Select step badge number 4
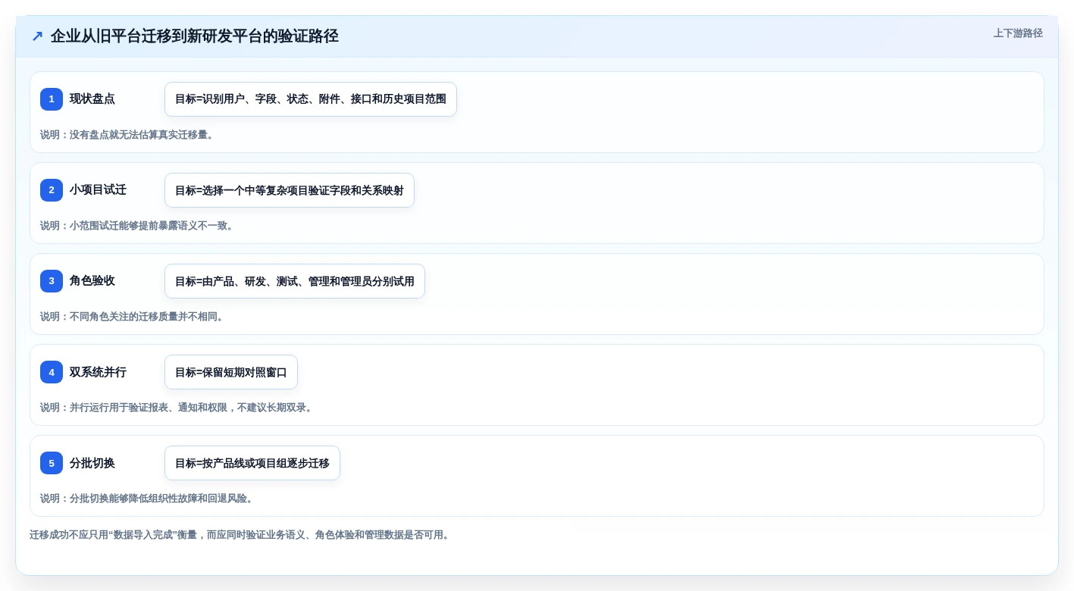The image size is (1074, 591). coord(52,372)
